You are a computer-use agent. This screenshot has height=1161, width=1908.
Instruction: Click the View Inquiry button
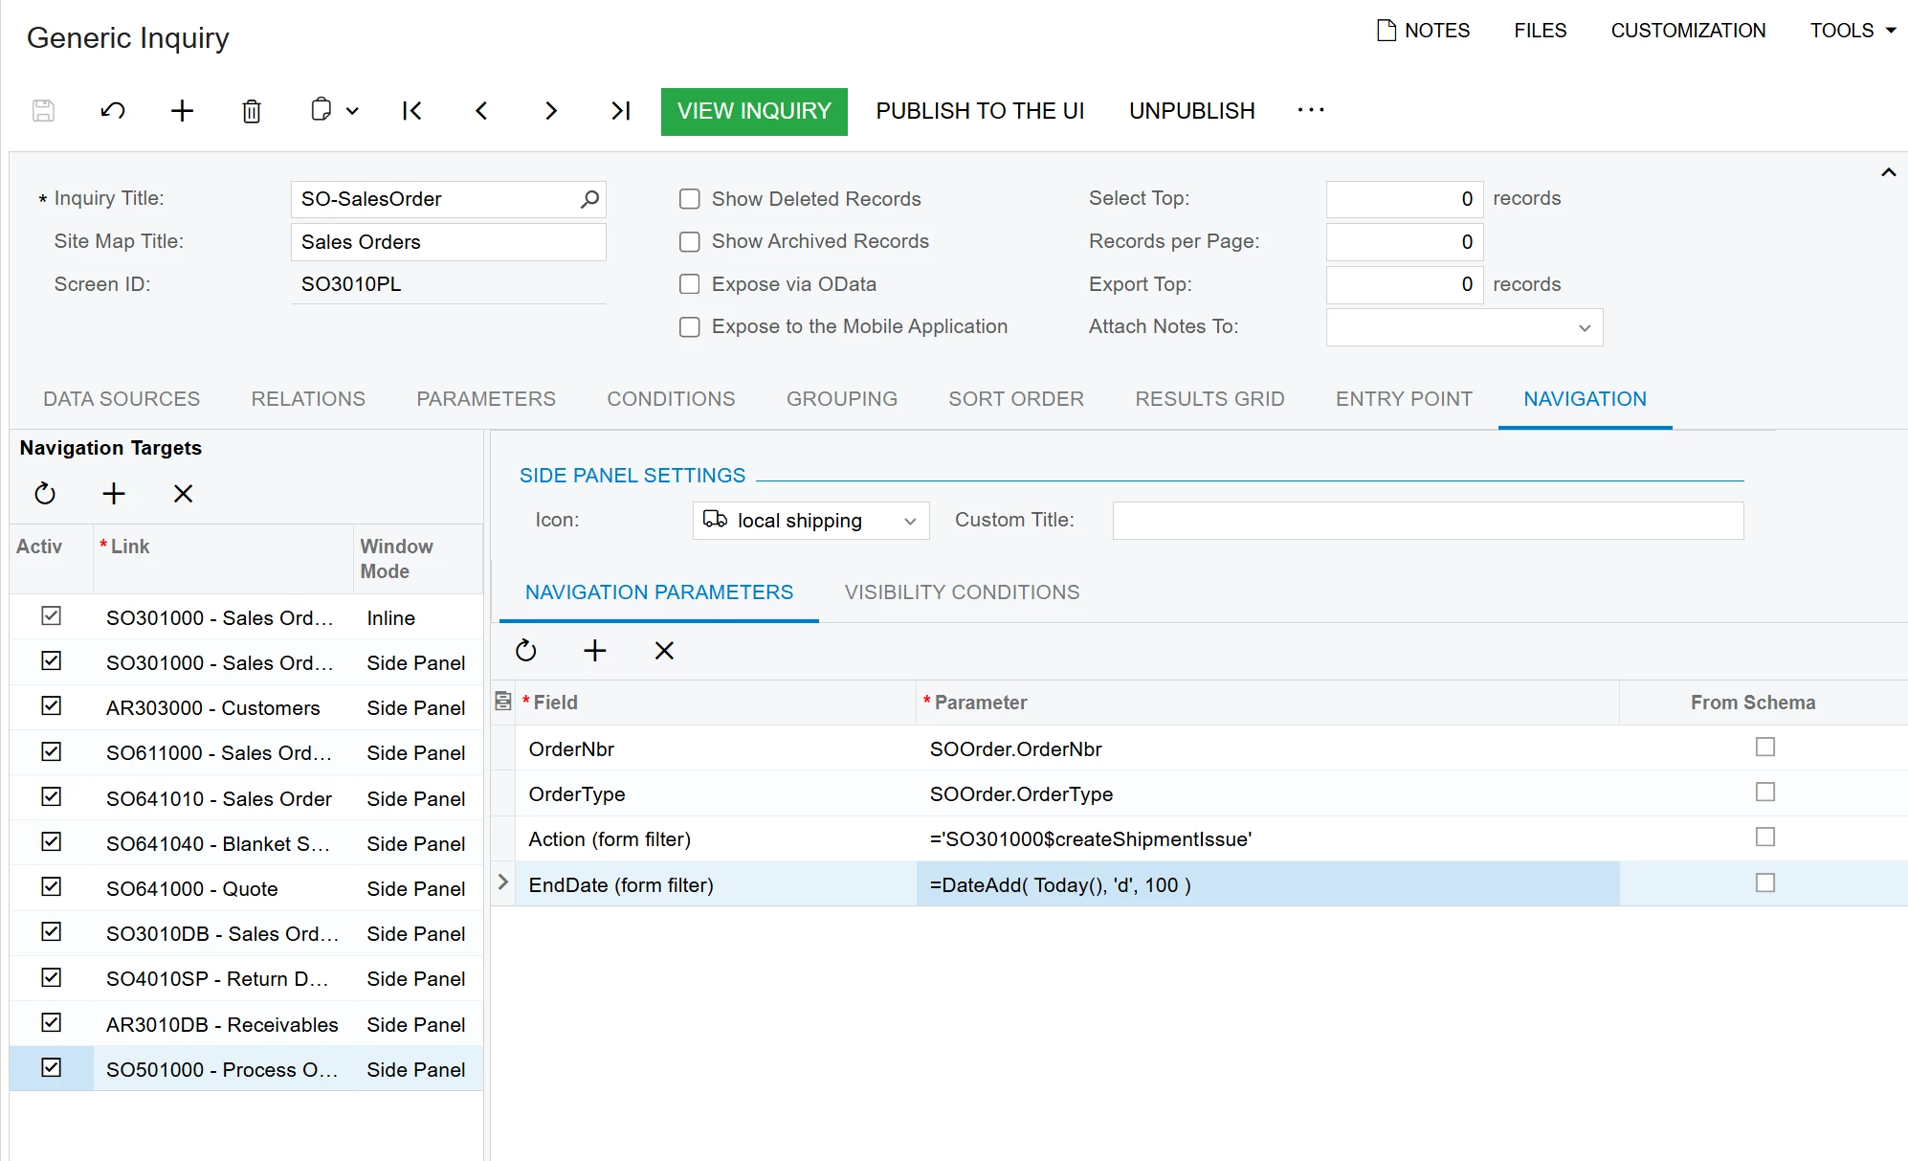(x=753, y=111)
